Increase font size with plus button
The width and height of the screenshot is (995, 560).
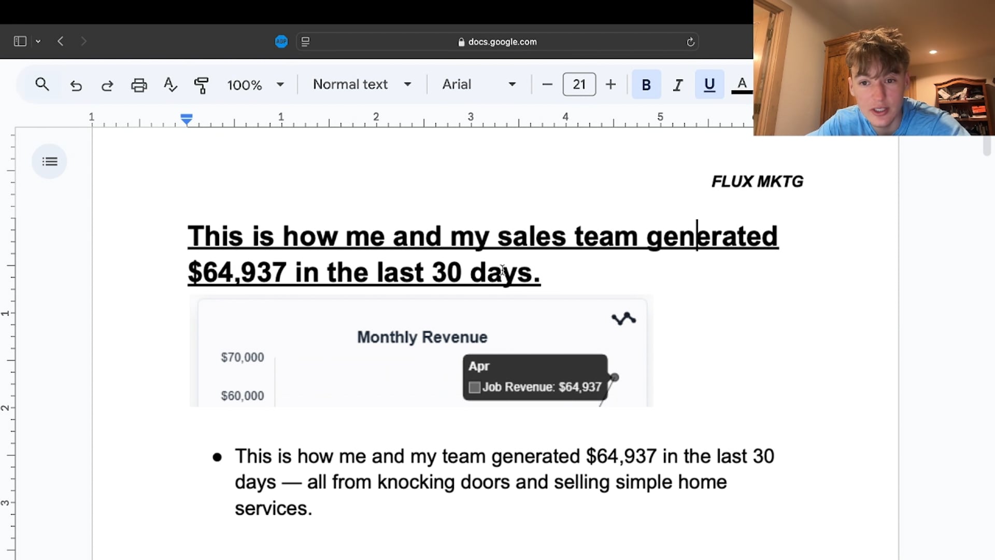[610, 84]
